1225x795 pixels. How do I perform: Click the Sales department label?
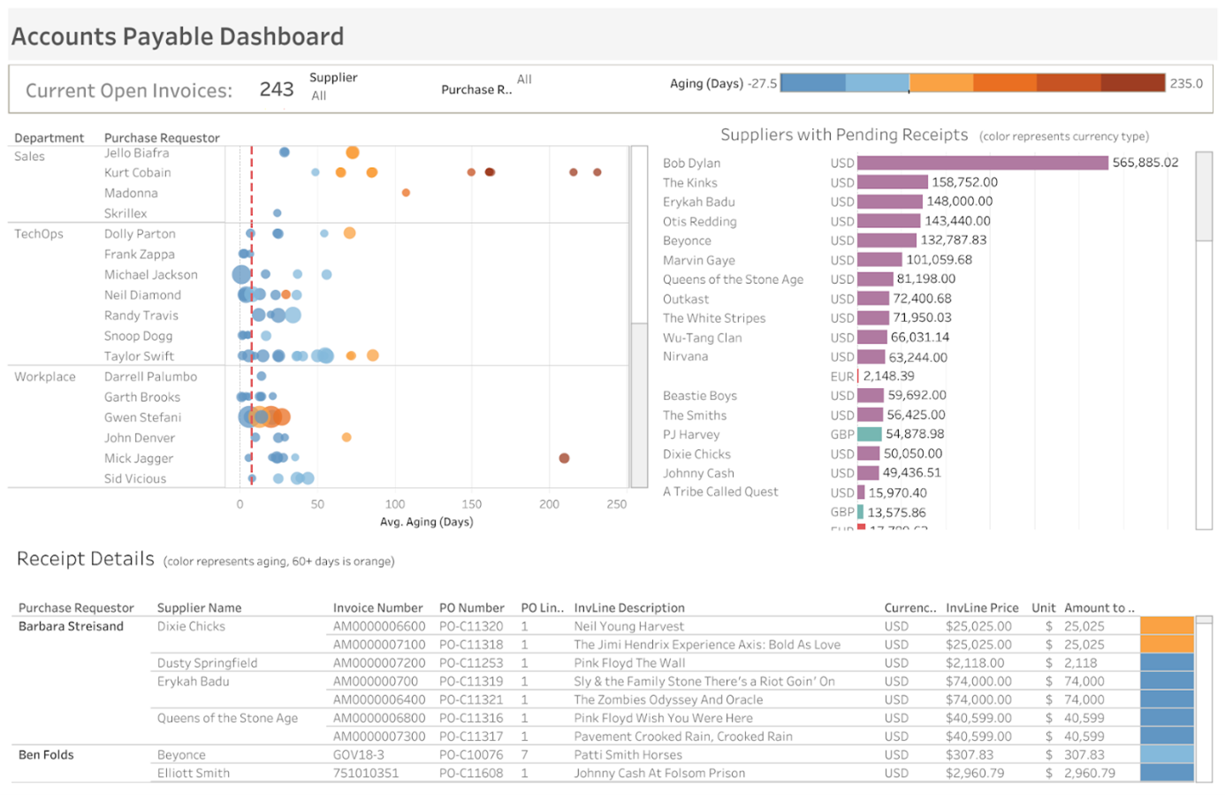click(x=29, y=156)
